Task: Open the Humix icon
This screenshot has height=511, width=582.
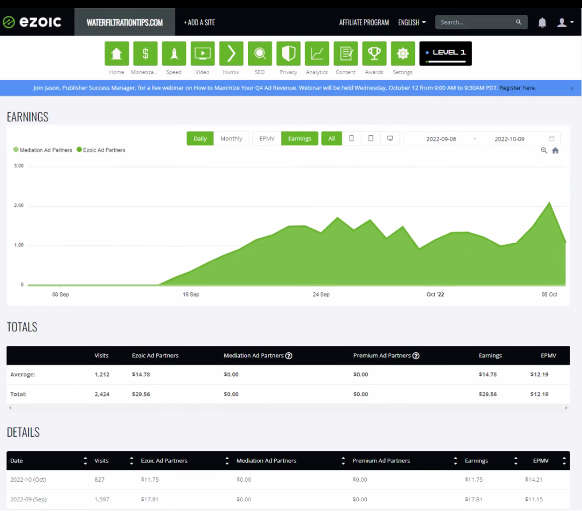Action: [x=231, y=54]
